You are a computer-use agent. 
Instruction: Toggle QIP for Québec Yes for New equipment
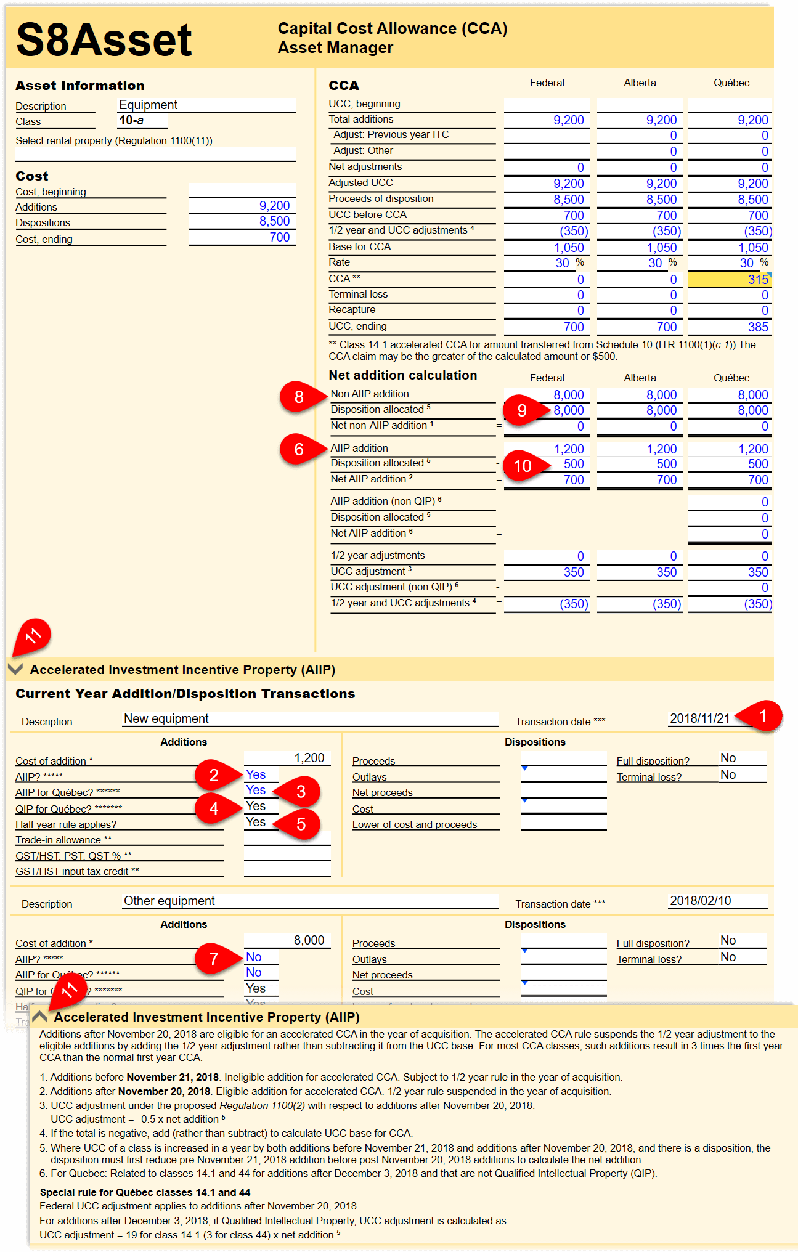coord(261,806)
